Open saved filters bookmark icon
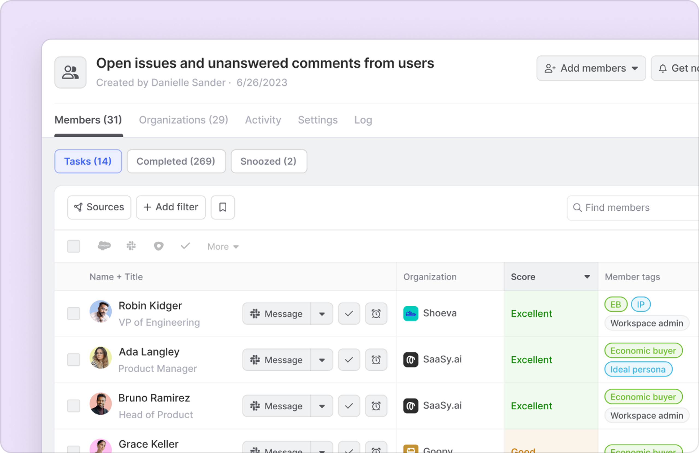The image size is (699, 453). click(x=223, y=207)
